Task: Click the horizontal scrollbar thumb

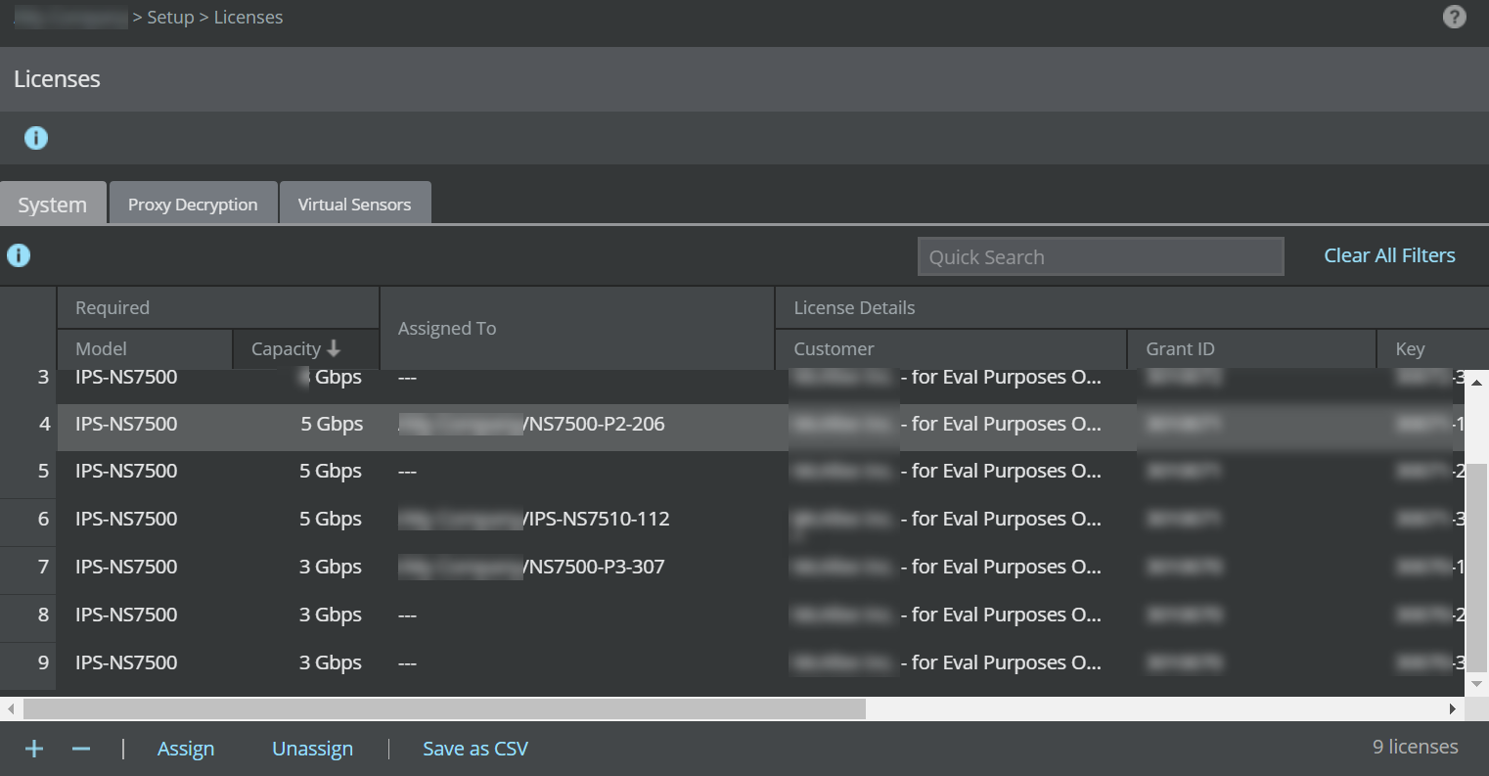Action: point(444,708)
